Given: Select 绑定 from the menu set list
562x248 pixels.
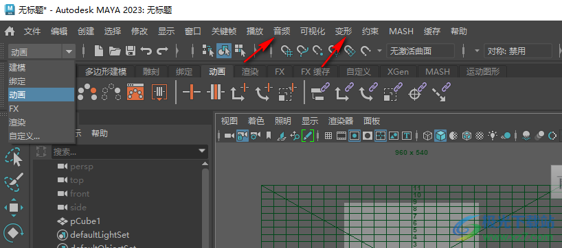Looking at the screenshot, I should [42, 81].
